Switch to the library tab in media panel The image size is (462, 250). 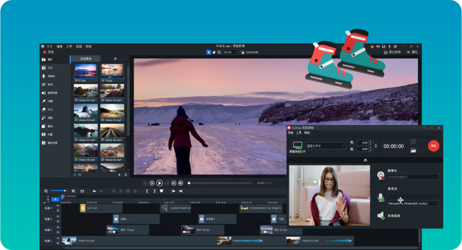click(115, 59)
